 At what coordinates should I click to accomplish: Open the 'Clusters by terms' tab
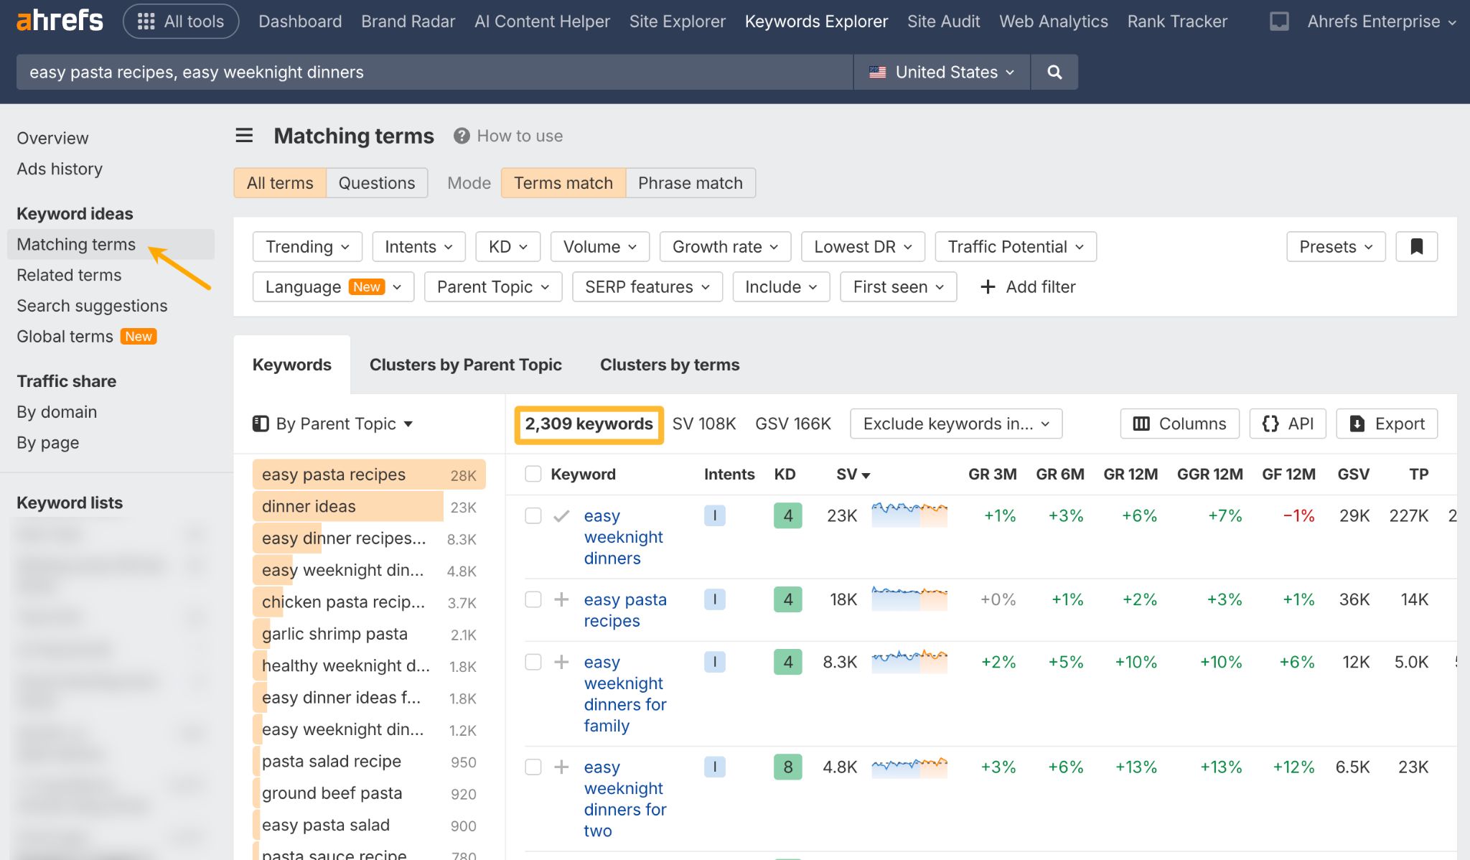coord(669,365)
